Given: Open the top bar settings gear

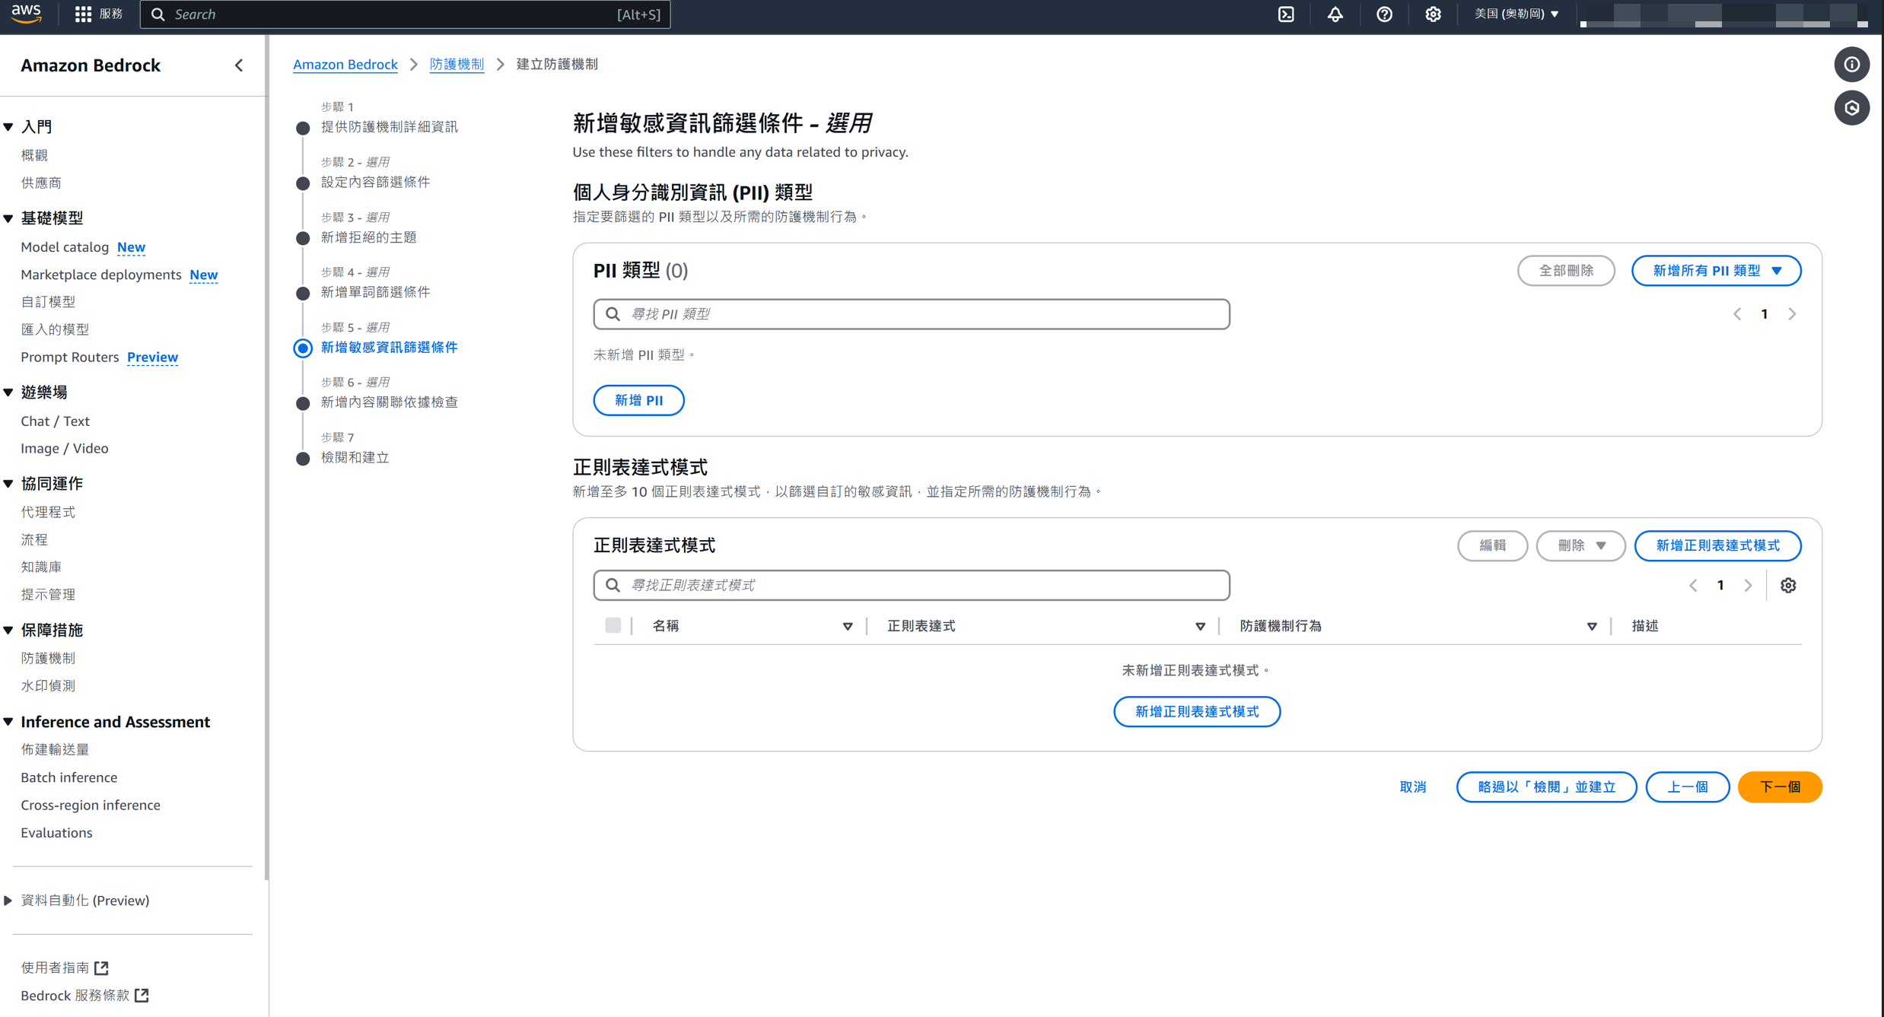Looking at the screenshot, I should (x=1433, y=14).
